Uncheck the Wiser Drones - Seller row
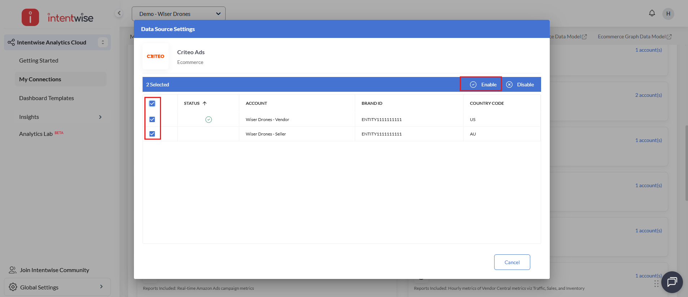Screen dimensions: 688x297 click(152, 134)
